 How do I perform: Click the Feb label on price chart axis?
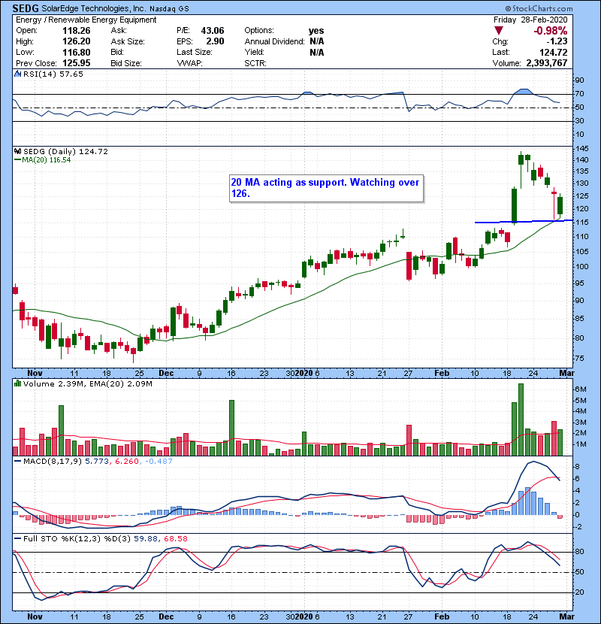(x=442, y=374)
